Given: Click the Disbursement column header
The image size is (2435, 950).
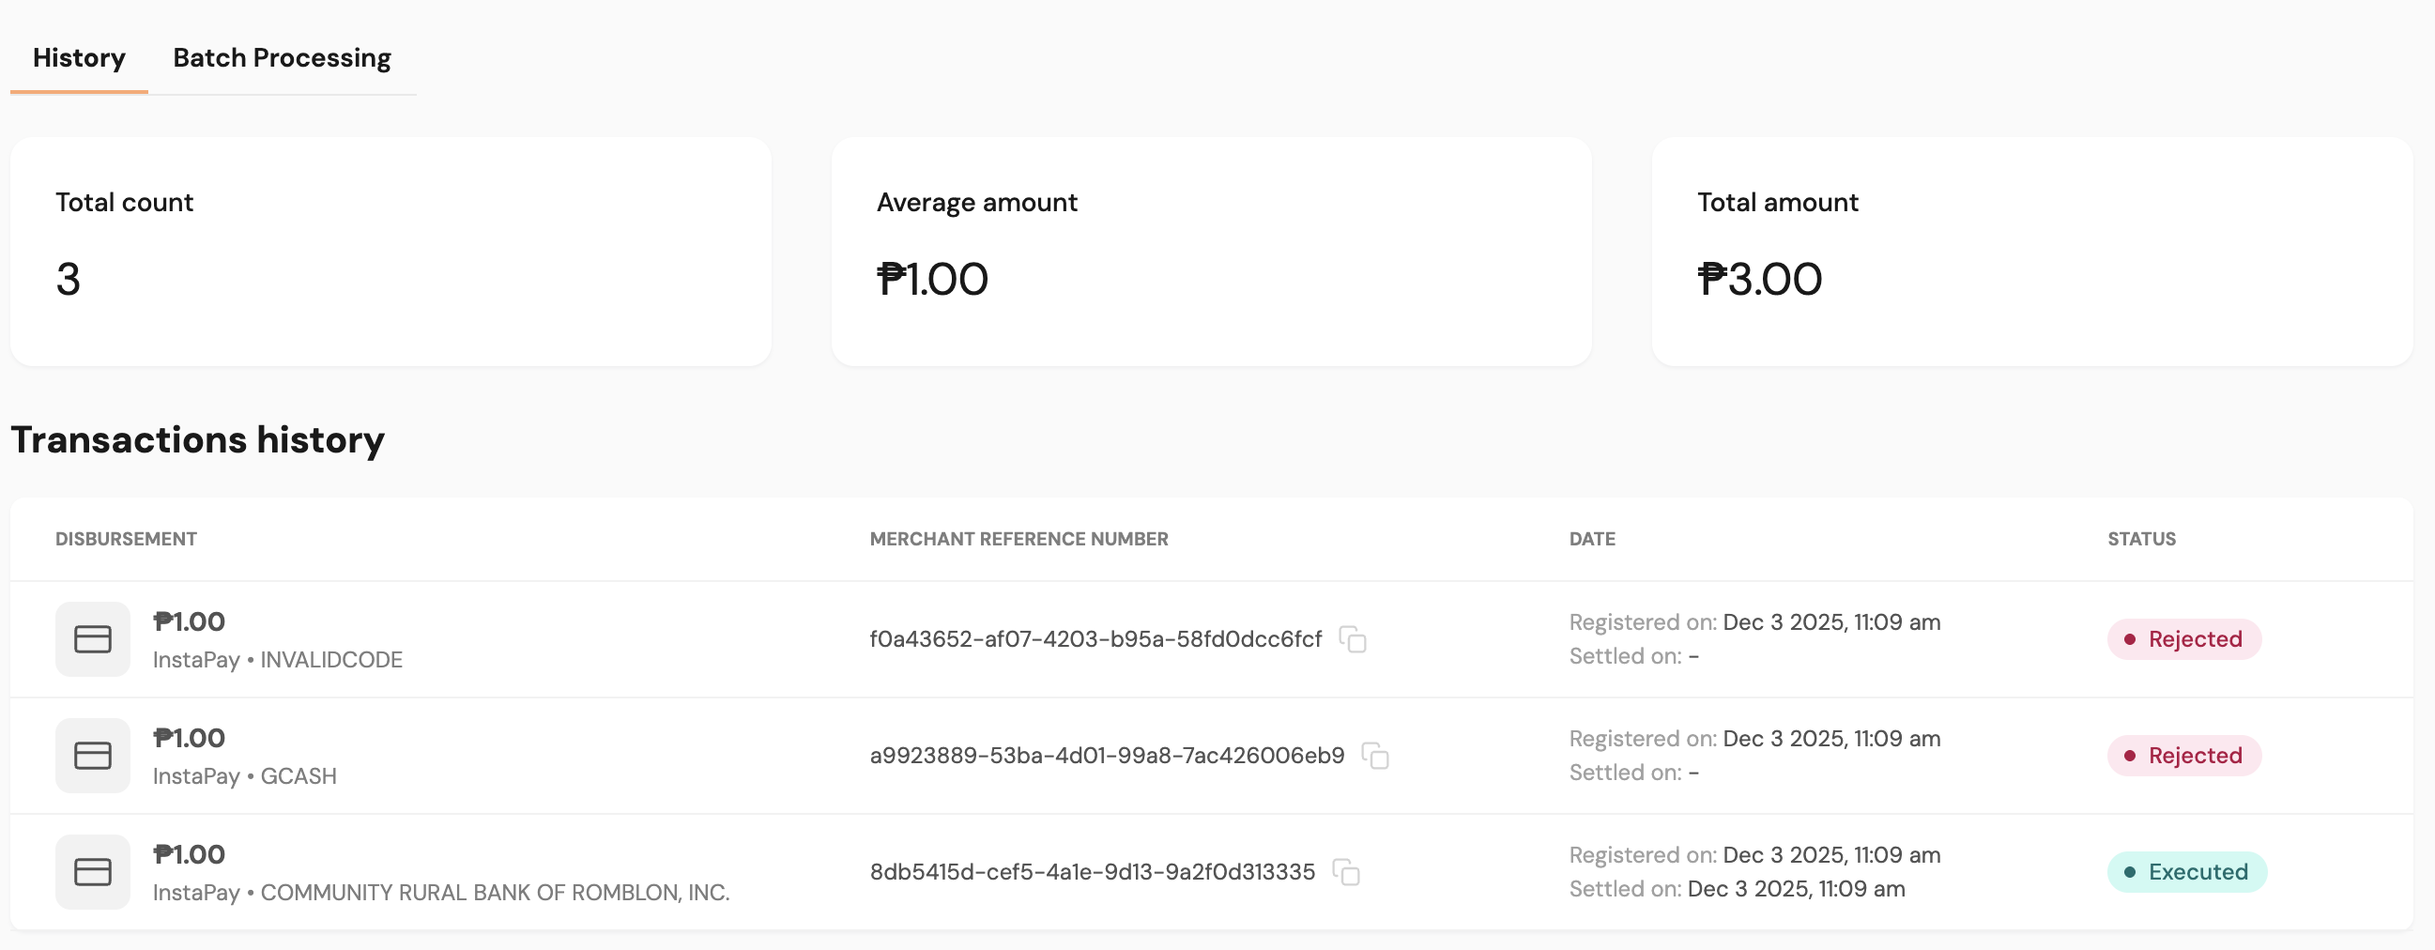Looking at the screenshot, I should (126, 539).
